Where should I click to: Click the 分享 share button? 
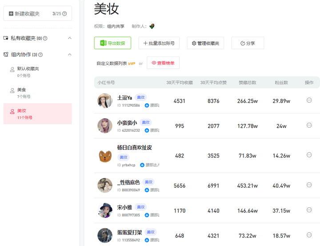pos(248,43)
